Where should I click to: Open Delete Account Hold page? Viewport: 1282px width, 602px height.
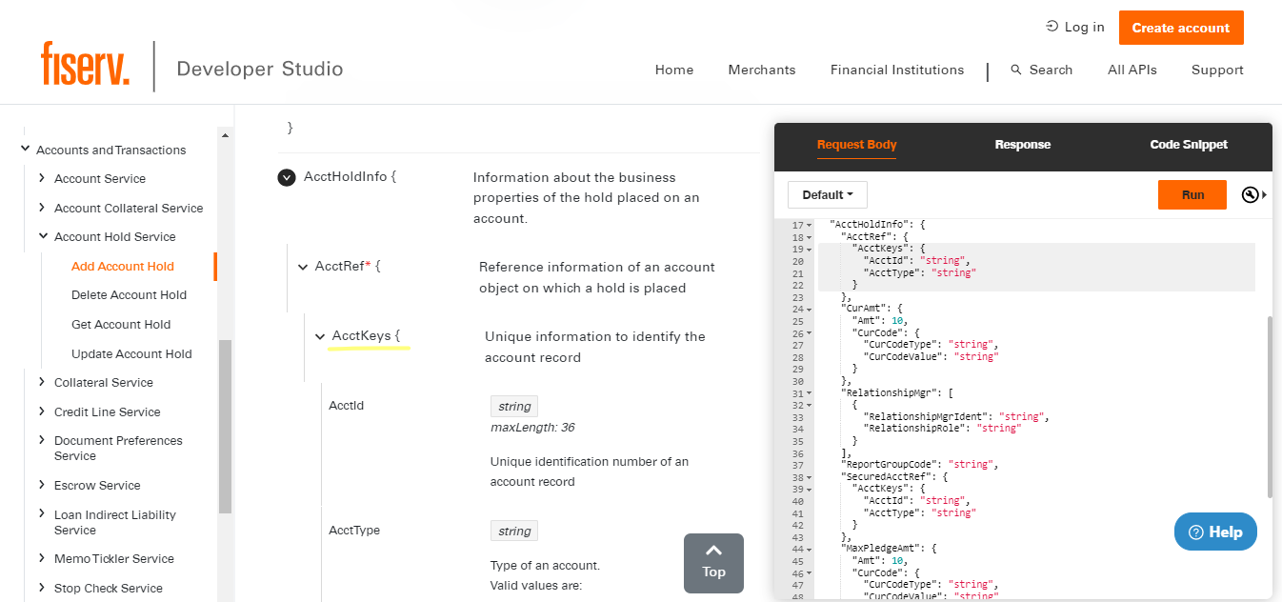[x=129, y=295]
